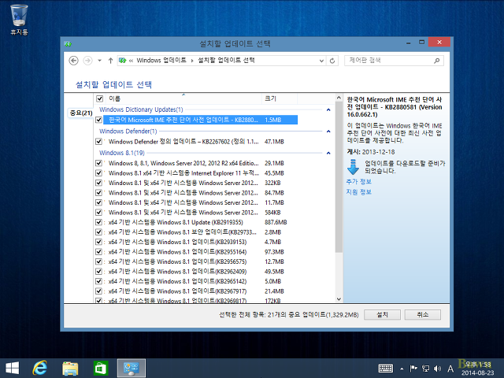Refresh the address bar view
This screenshot has width=504, height=378.
[332, 61]
